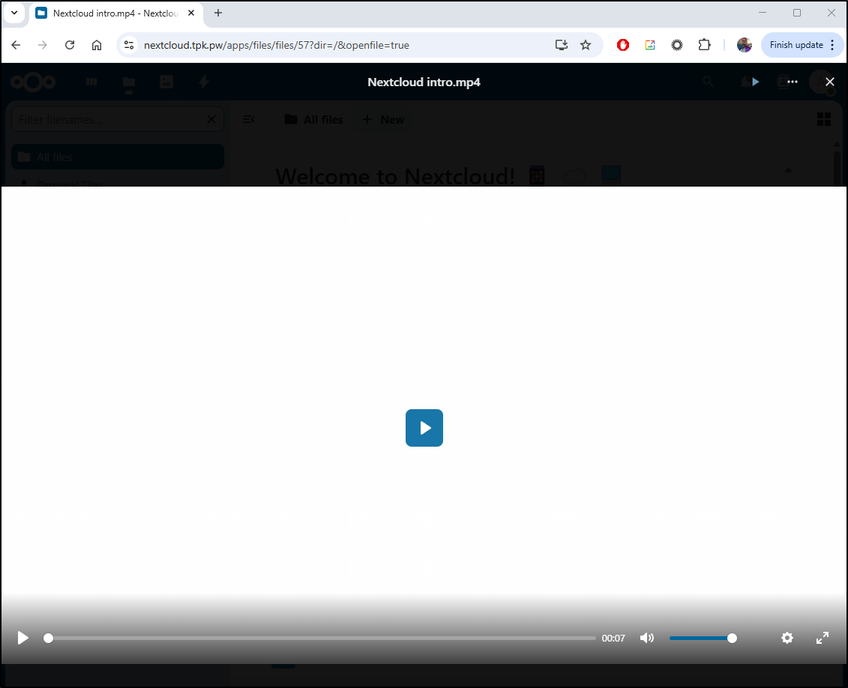Play the video with the center play button
Screen dimensions: 848x688
(424, 428)
